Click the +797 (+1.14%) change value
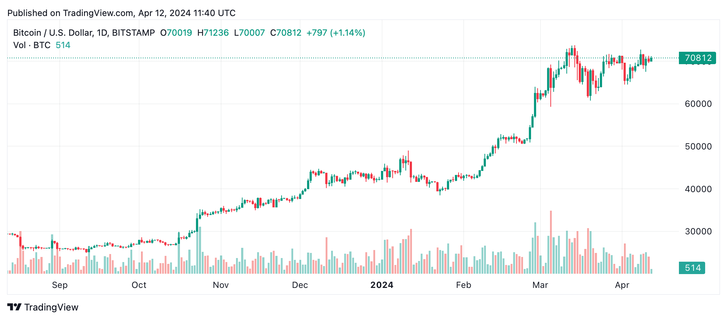The width and height of the screenshot is (727, 320). 336,33
